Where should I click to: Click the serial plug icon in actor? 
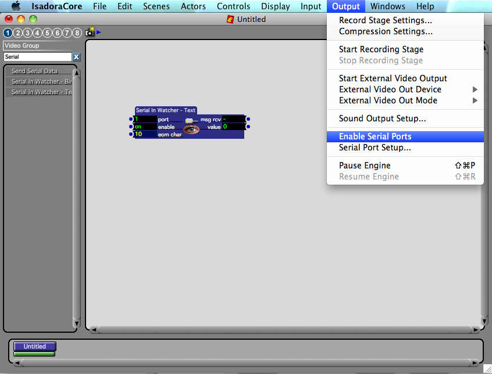(189, 120)
